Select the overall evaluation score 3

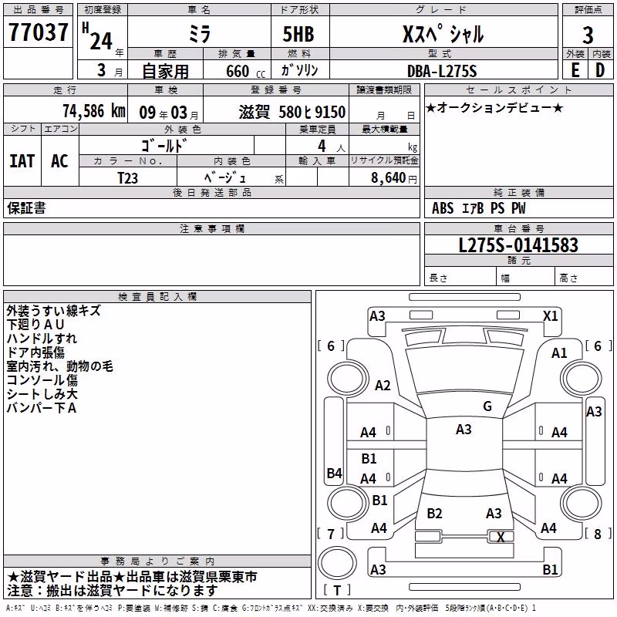[x=588, y=35]
